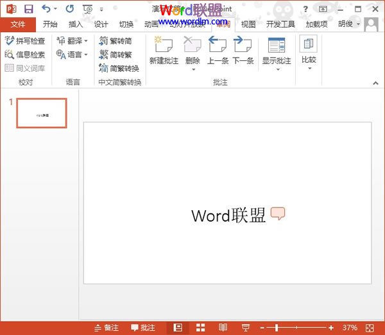Toggle the 备注 notes pane
The height and width of the screenshot is (335, 385).
[x=107, y=328]
